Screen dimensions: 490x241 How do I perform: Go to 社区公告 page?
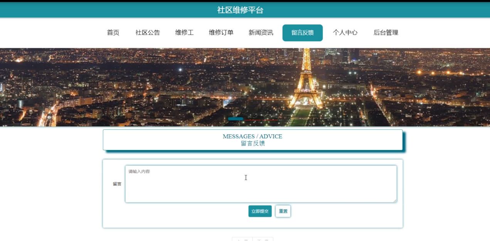click(148, 33)
